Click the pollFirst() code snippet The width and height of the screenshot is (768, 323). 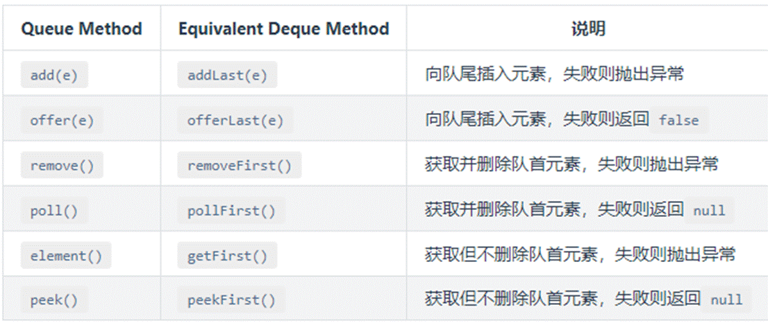(x=231, y=211)
